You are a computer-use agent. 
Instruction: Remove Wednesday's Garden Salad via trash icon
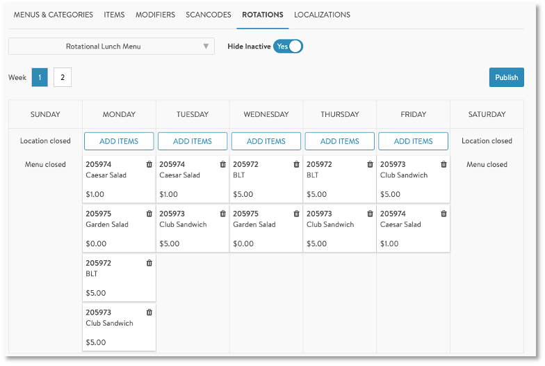tap(296, 214)
